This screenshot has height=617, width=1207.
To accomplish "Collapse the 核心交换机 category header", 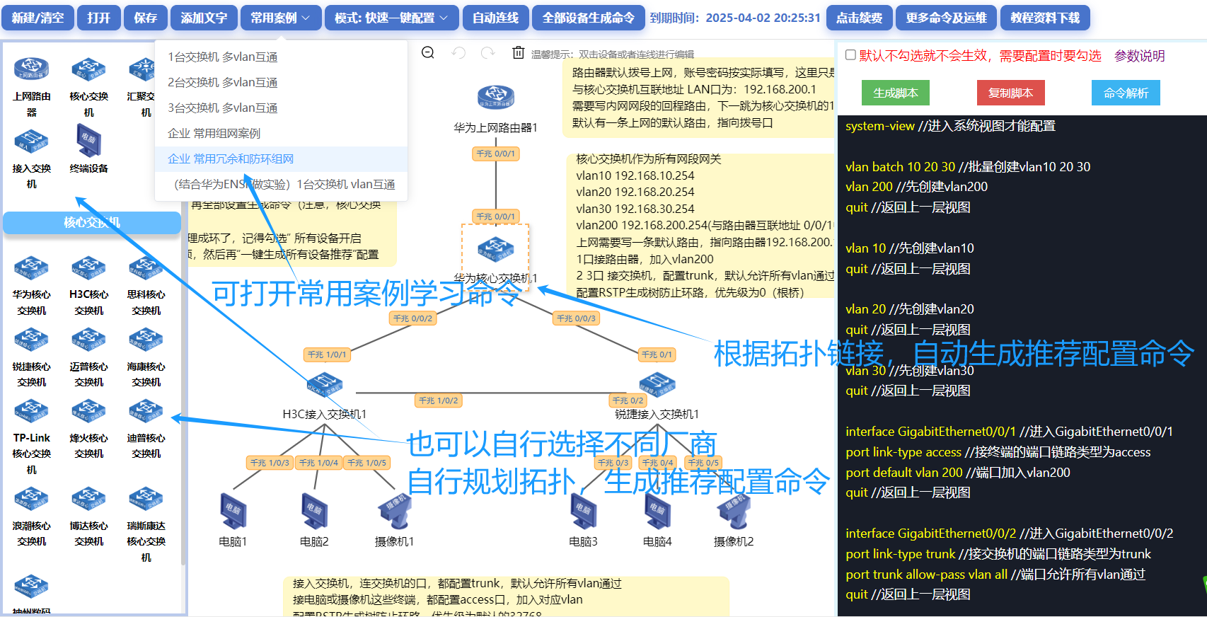I will tap(92, 222).
